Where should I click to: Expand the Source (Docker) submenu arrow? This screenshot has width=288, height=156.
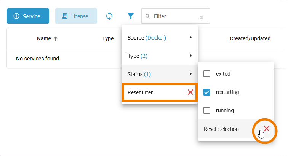190,37
